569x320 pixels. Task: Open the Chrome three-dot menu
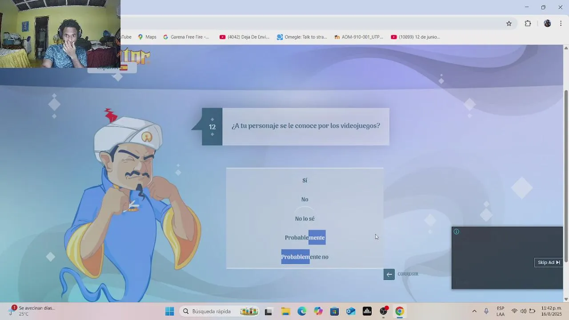(561, 24)
